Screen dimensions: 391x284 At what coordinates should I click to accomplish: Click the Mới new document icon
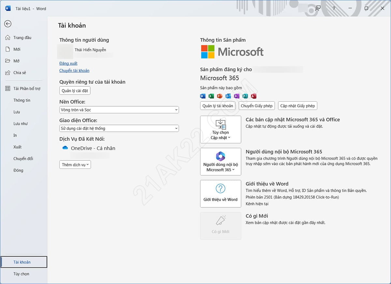8,49
